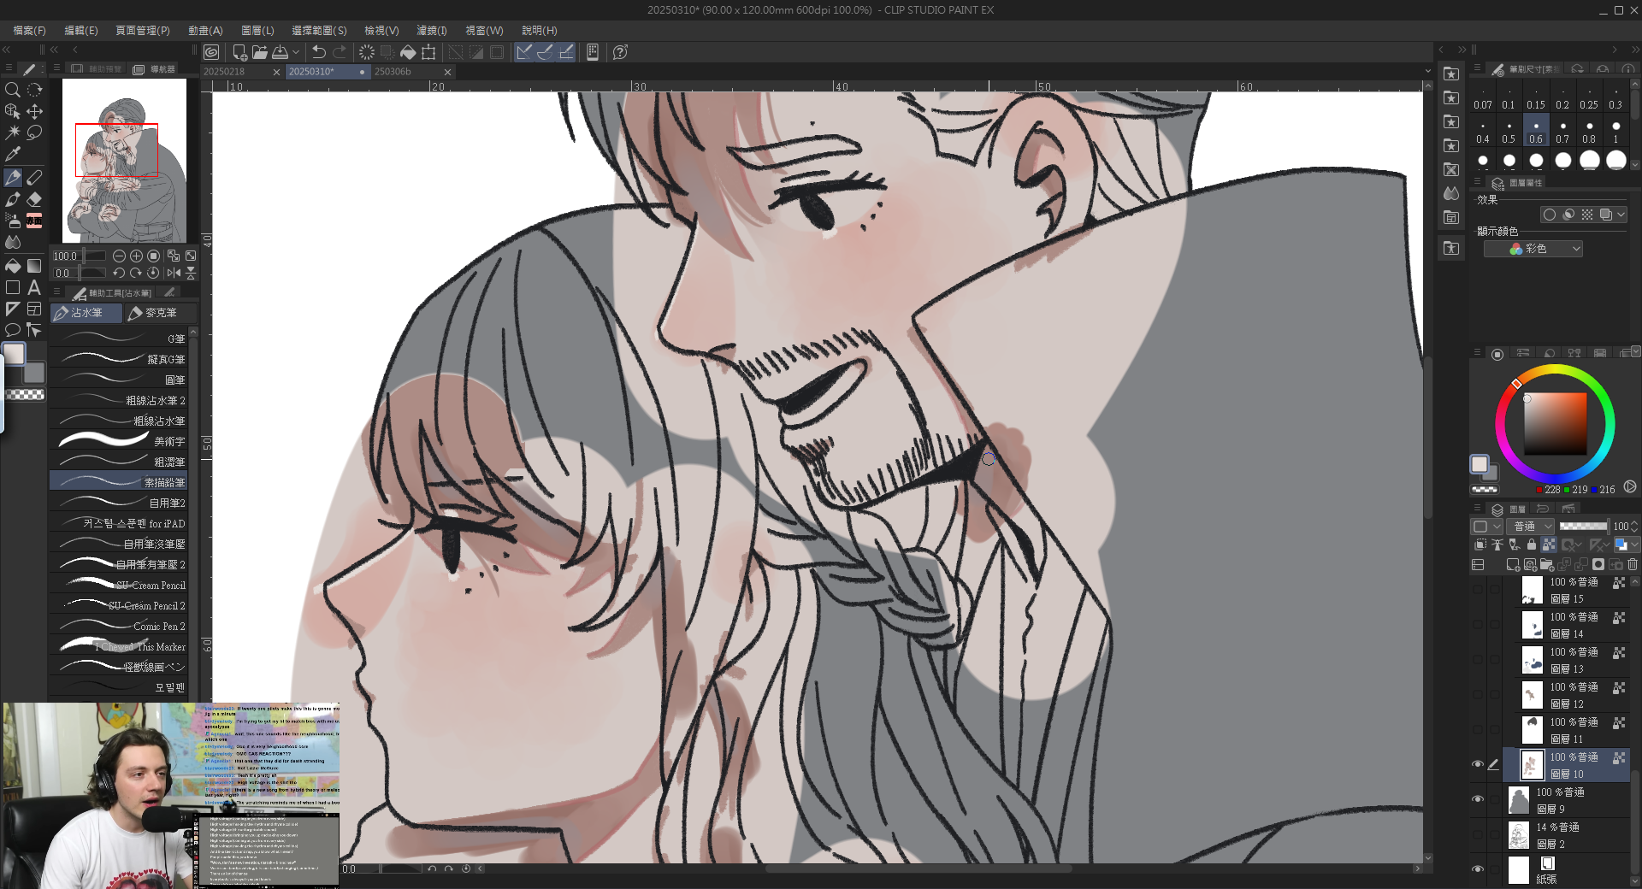Select the Rotate view tool

(34, 90)
